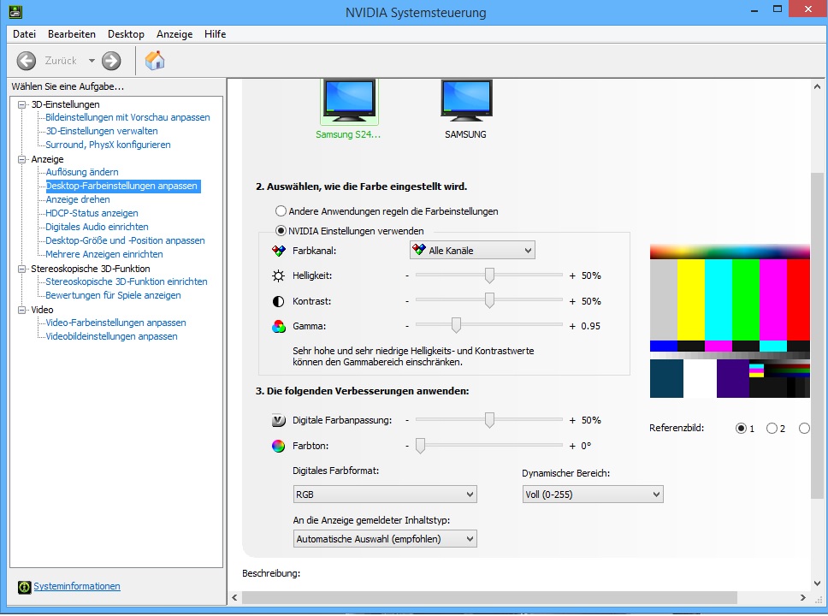828x616 pixels.
Task: Go to 'Auflösung ändern' in the task tree
Action: pyautogui.click(x=82, y=172)
